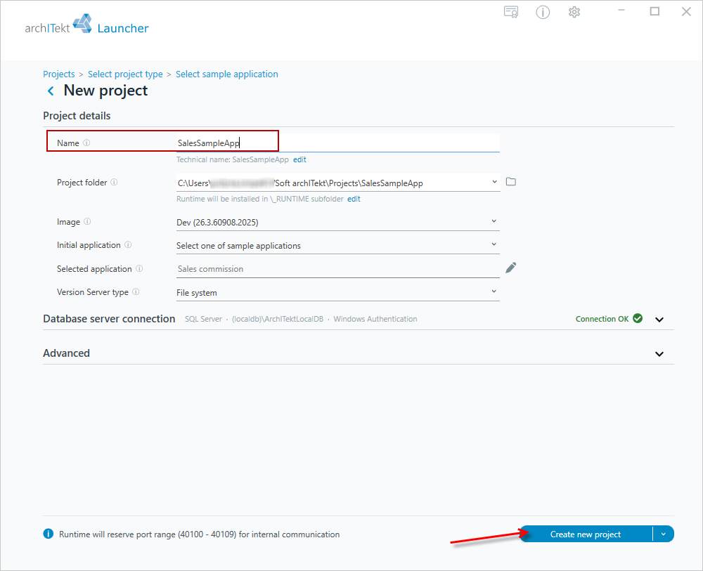Click the Create new project button
Image resolution: width=703 pixels, height=571 pixels.
tap(586, 534)
